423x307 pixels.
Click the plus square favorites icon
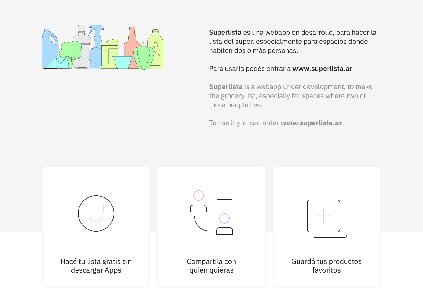pyautogui.click(x=326, y=218)
